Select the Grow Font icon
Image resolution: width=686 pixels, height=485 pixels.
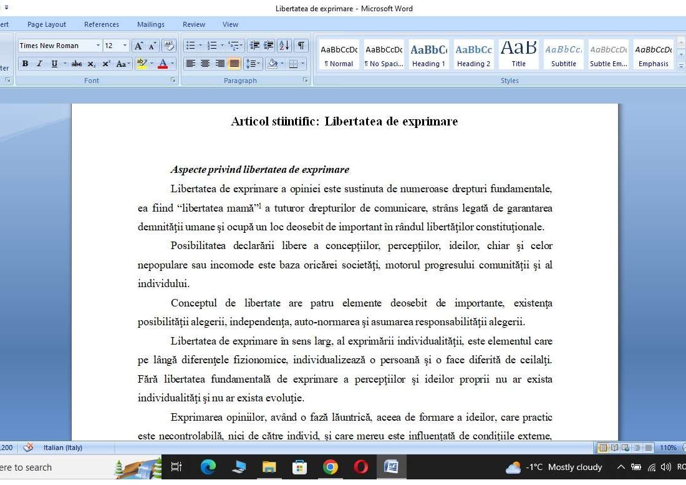coord(138,44)
